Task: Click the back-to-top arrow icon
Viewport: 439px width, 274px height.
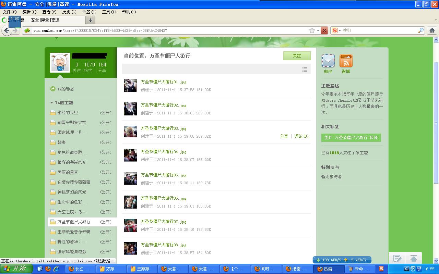Action: pyautogui.click(x=414, y=258)
